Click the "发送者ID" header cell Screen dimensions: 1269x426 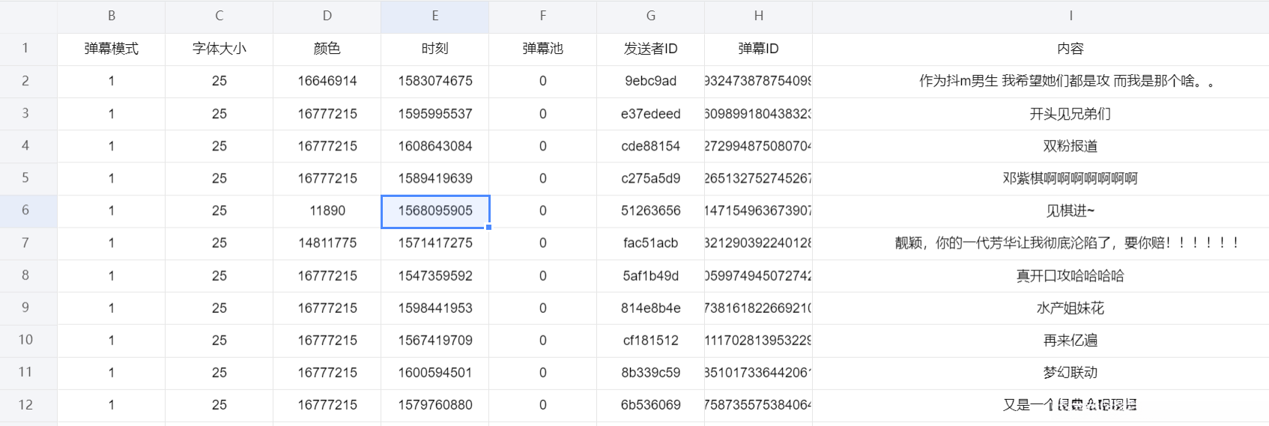[x=650, y=49]
